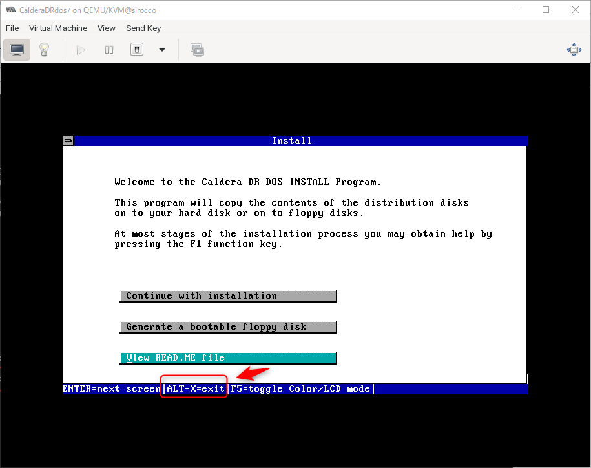The image size is (591, 468).
Task: Close the CalderaDRdos7 window
Action: [575, 10]
